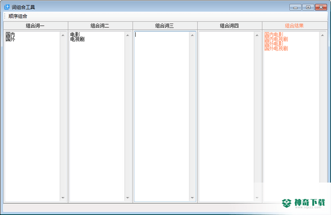Click the 组合词一 column header

click(35, 26)
